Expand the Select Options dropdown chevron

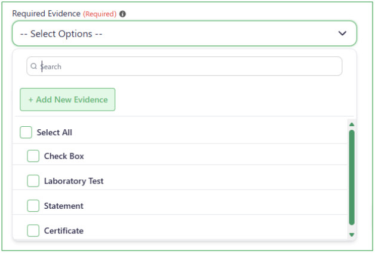tap(342, 33)
